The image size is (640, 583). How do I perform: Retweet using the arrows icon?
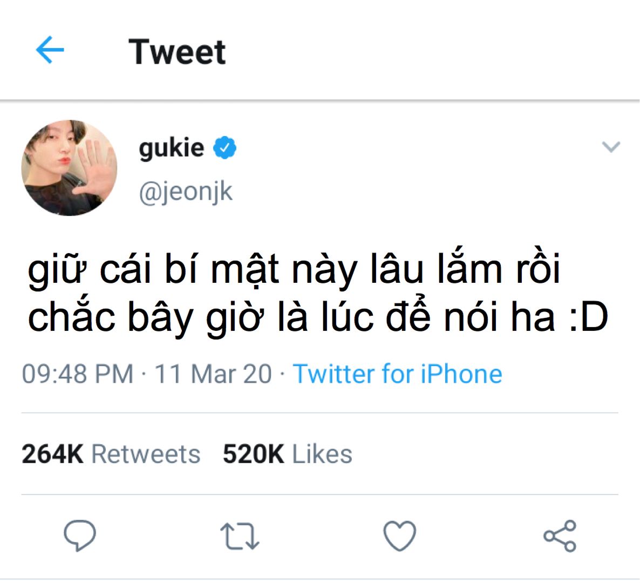240,536
